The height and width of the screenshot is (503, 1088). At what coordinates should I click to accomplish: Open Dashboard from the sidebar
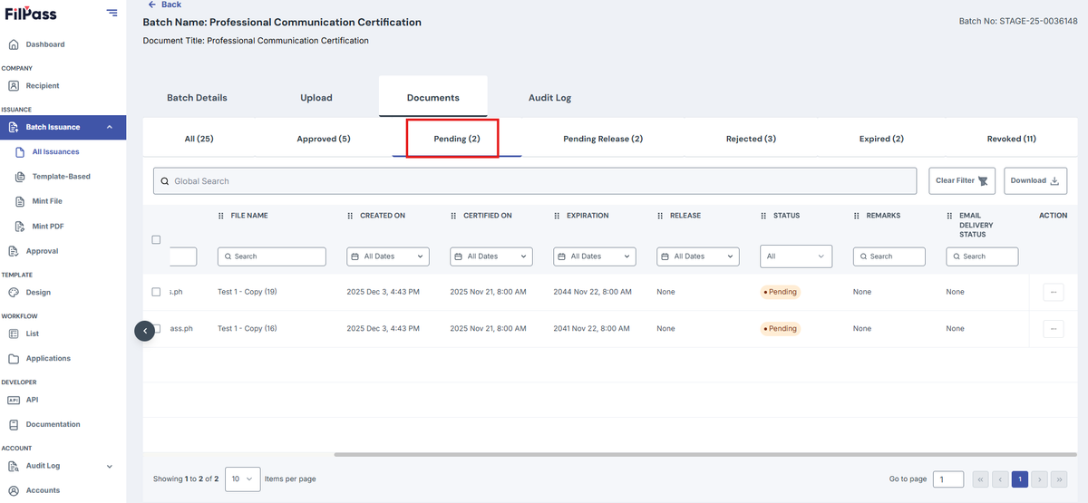(44, 44)
